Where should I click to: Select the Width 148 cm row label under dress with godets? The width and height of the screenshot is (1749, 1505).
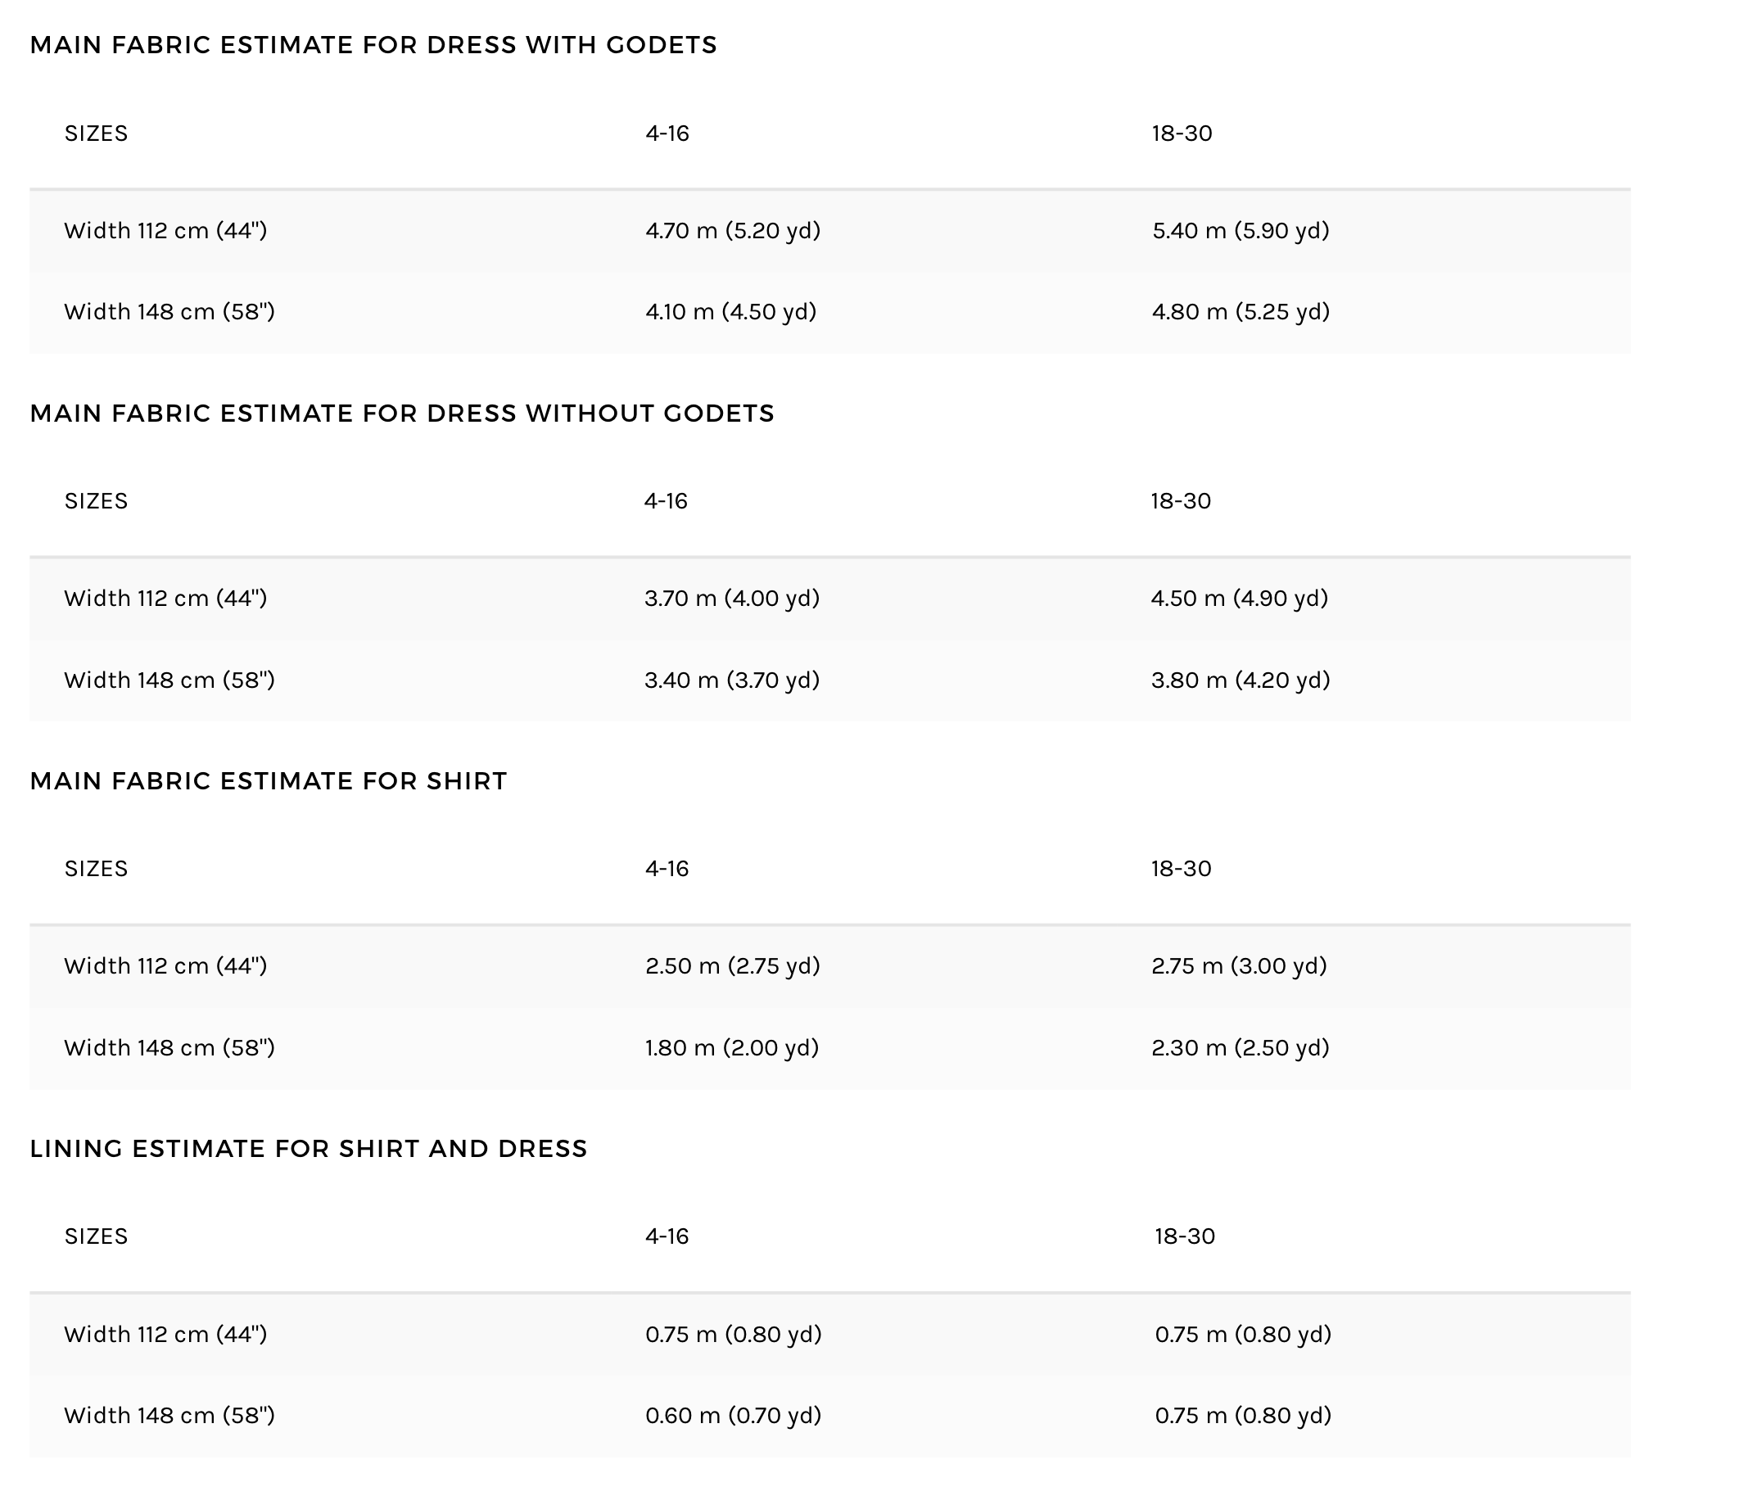point(169,311)
